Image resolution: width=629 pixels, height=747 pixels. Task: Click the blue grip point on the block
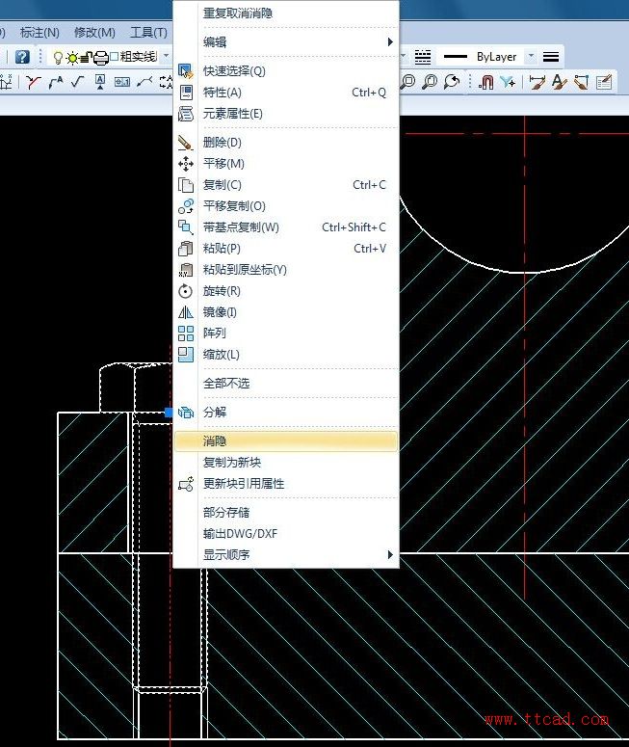click(x=168, y=413)
